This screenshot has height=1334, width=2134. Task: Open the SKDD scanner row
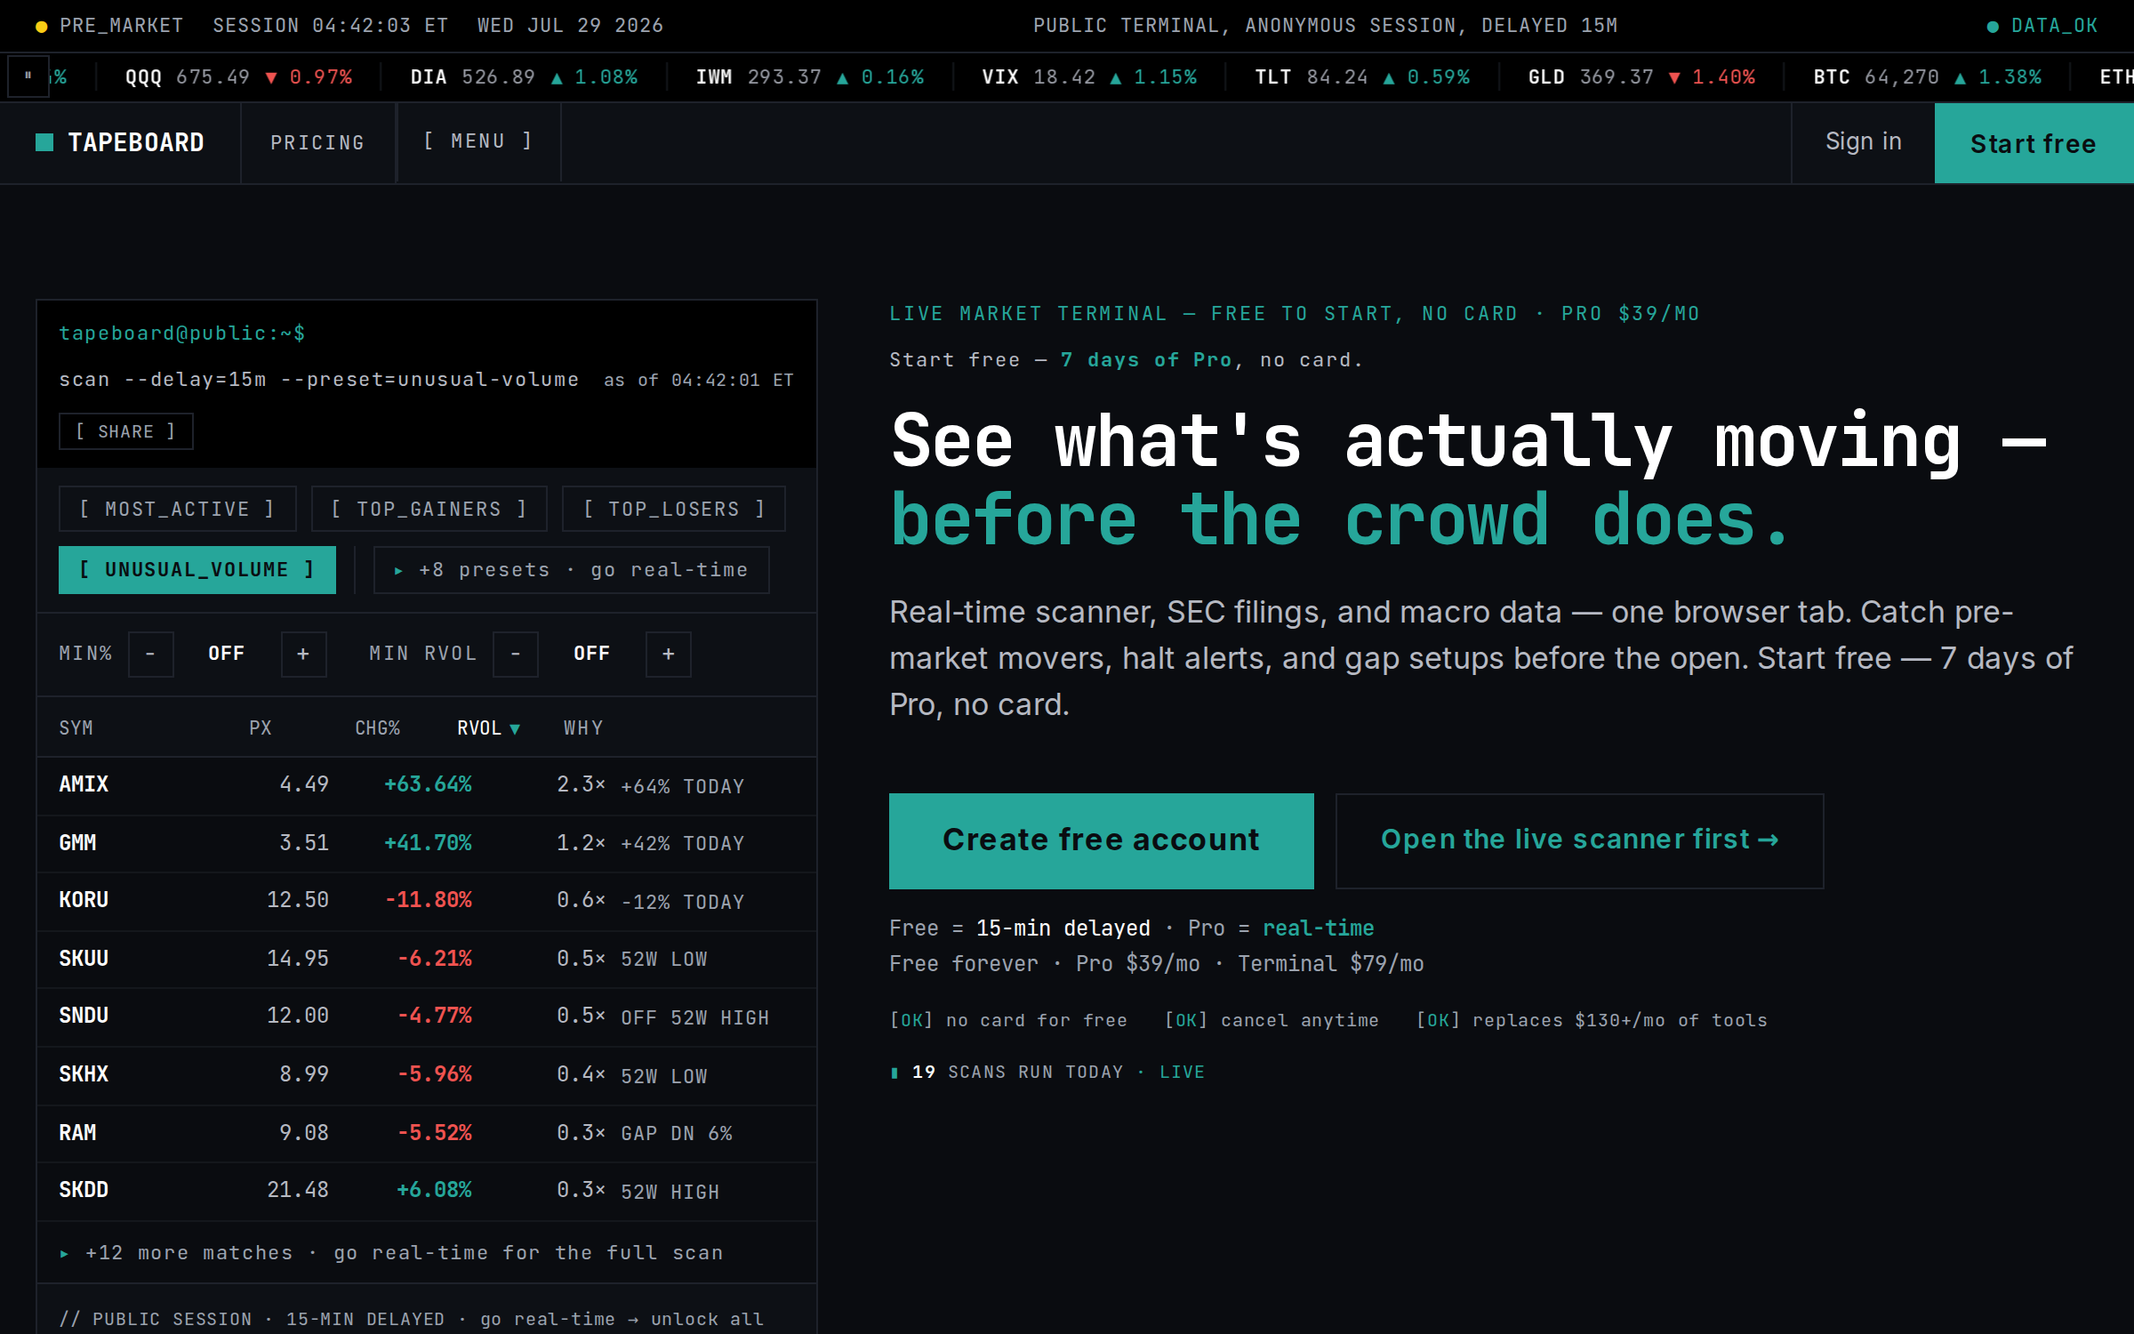point(427,1192)
